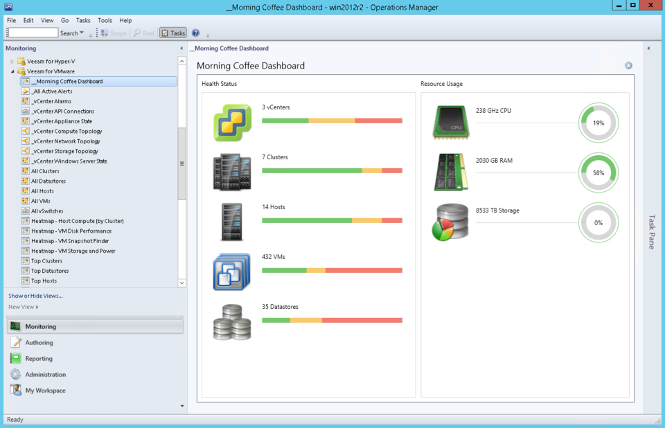Click the 432 VMs health status bar

[x=332, y=270]
